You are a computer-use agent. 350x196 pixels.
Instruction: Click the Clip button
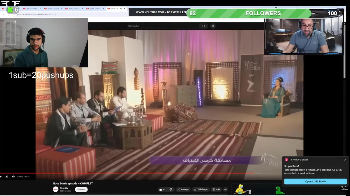[216, 189]
